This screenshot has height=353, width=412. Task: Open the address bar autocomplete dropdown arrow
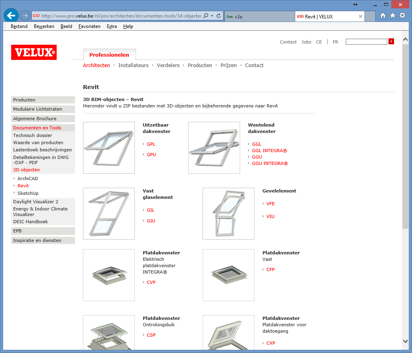pyautogui.click(x=212, y=16)
